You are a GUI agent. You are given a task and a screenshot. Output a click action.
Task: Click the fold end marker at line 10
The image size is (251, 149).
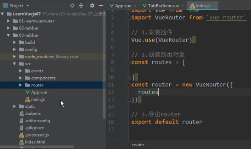click(x=128, y=77)
